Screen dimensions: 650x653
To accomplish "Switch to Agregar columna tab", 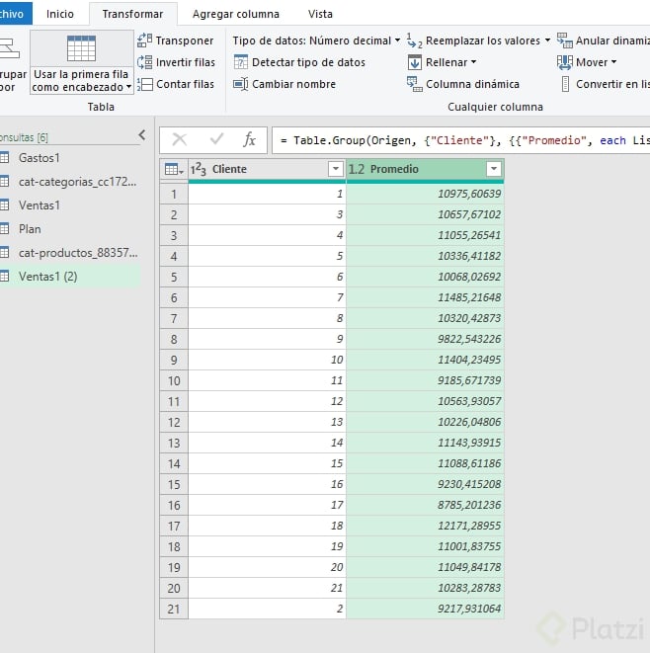I will pos(235,14).
